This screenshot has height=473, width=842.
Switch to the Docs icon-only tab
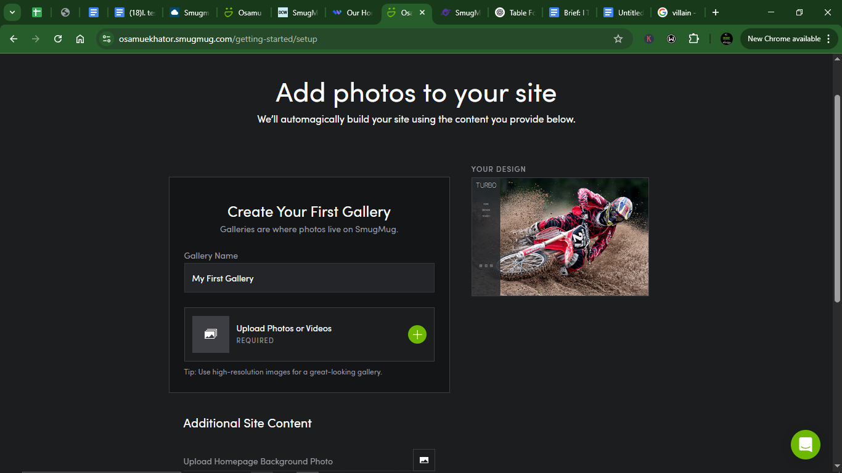[x=93, y=12]
